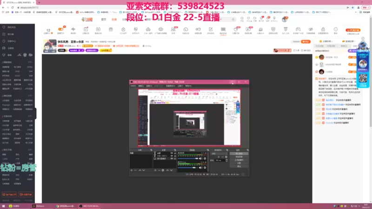Adjust the desktop audio volume slider in OBS
The height and width of the screenshot is (209, 372).
click(x=188, y=158)
